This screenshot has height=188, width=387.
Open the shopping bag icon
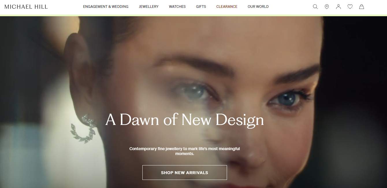click(361, 7)
